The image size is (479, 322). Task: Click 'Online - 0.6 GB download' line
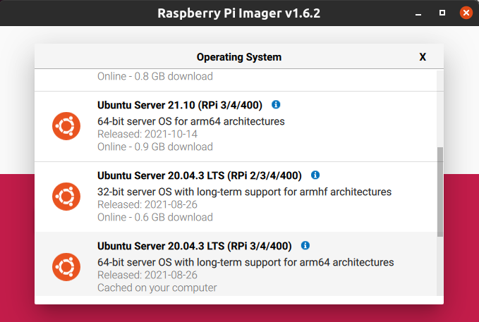point(155,217)
